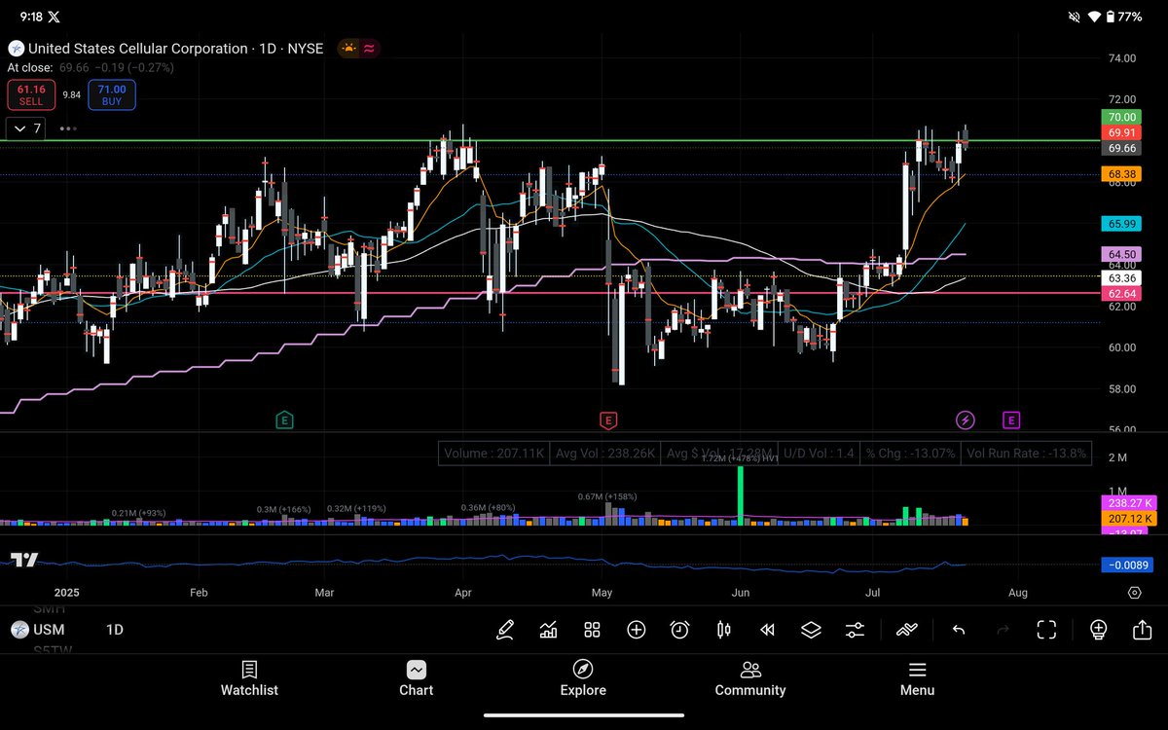
Task: Tap the zigzag indicator templates icon
Action: click(x=907, y=630)
